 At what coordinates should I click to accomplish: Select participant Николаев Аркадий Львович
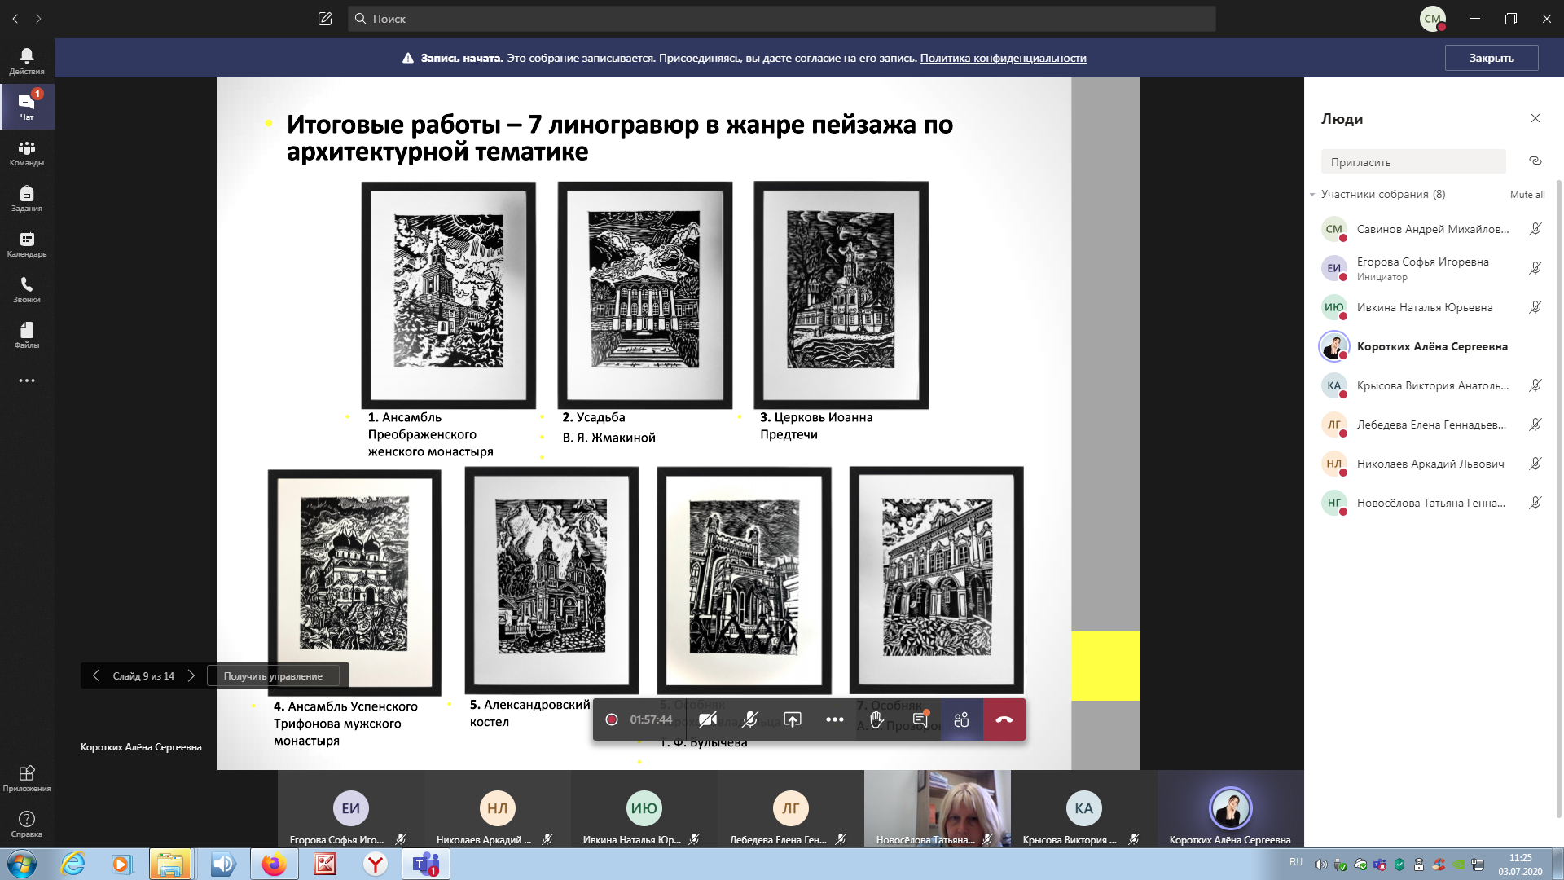(x=1433, y=464)
